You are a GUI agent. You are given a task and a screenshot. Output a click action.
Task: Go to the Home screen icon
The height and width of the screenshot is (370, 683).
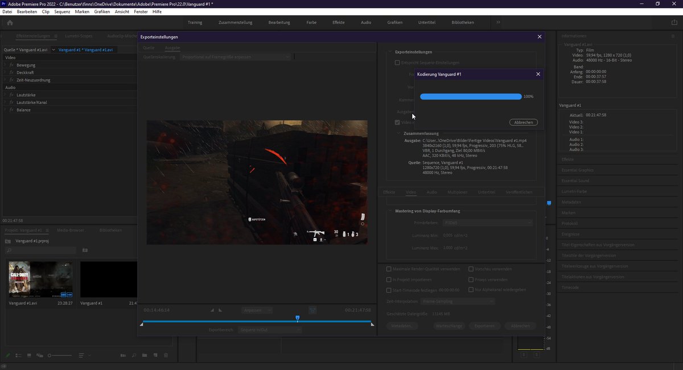(10, 22)
